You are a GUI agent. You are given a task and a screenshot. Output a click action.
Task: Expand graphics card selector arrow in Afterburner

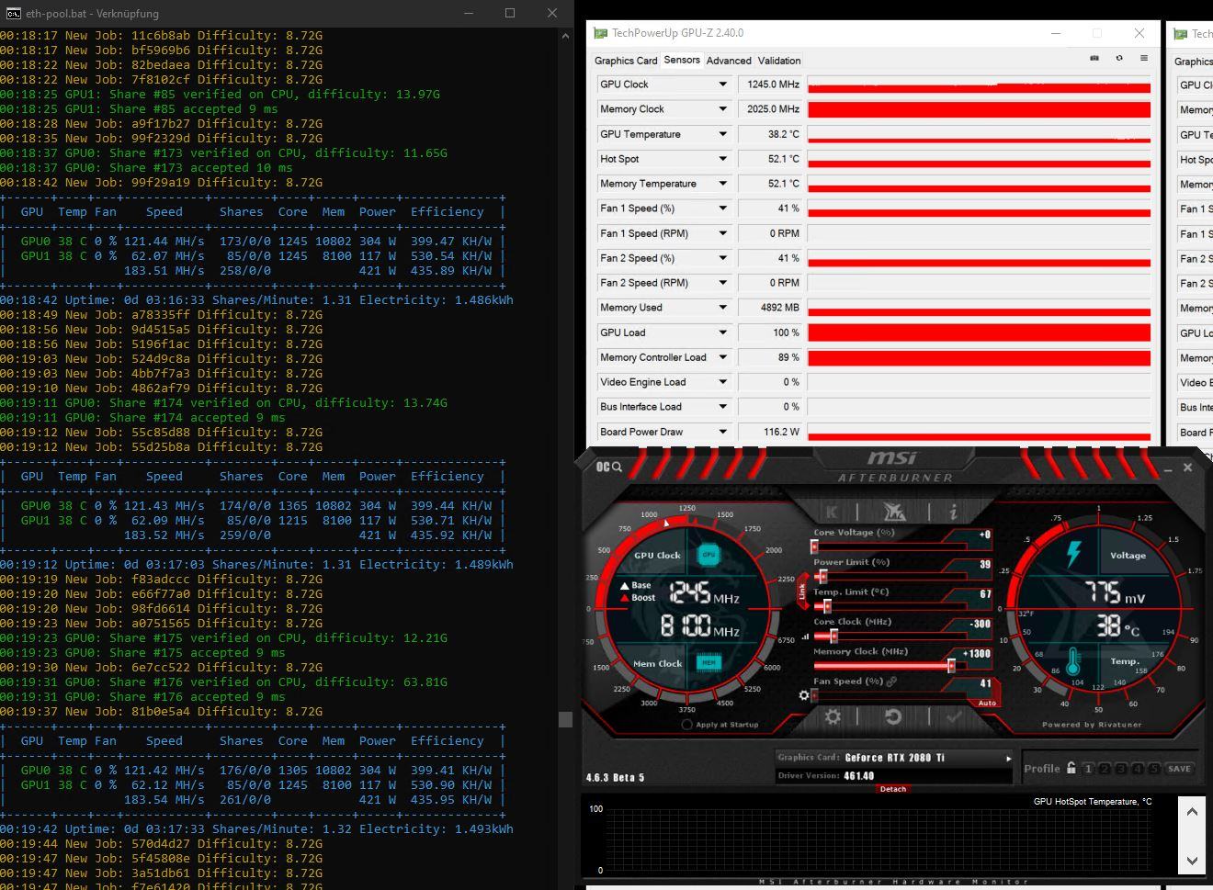pos(1008,759)
